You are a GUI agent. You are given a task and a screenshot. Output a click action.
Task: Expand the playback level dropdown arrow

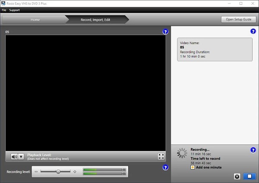point(21,157)
